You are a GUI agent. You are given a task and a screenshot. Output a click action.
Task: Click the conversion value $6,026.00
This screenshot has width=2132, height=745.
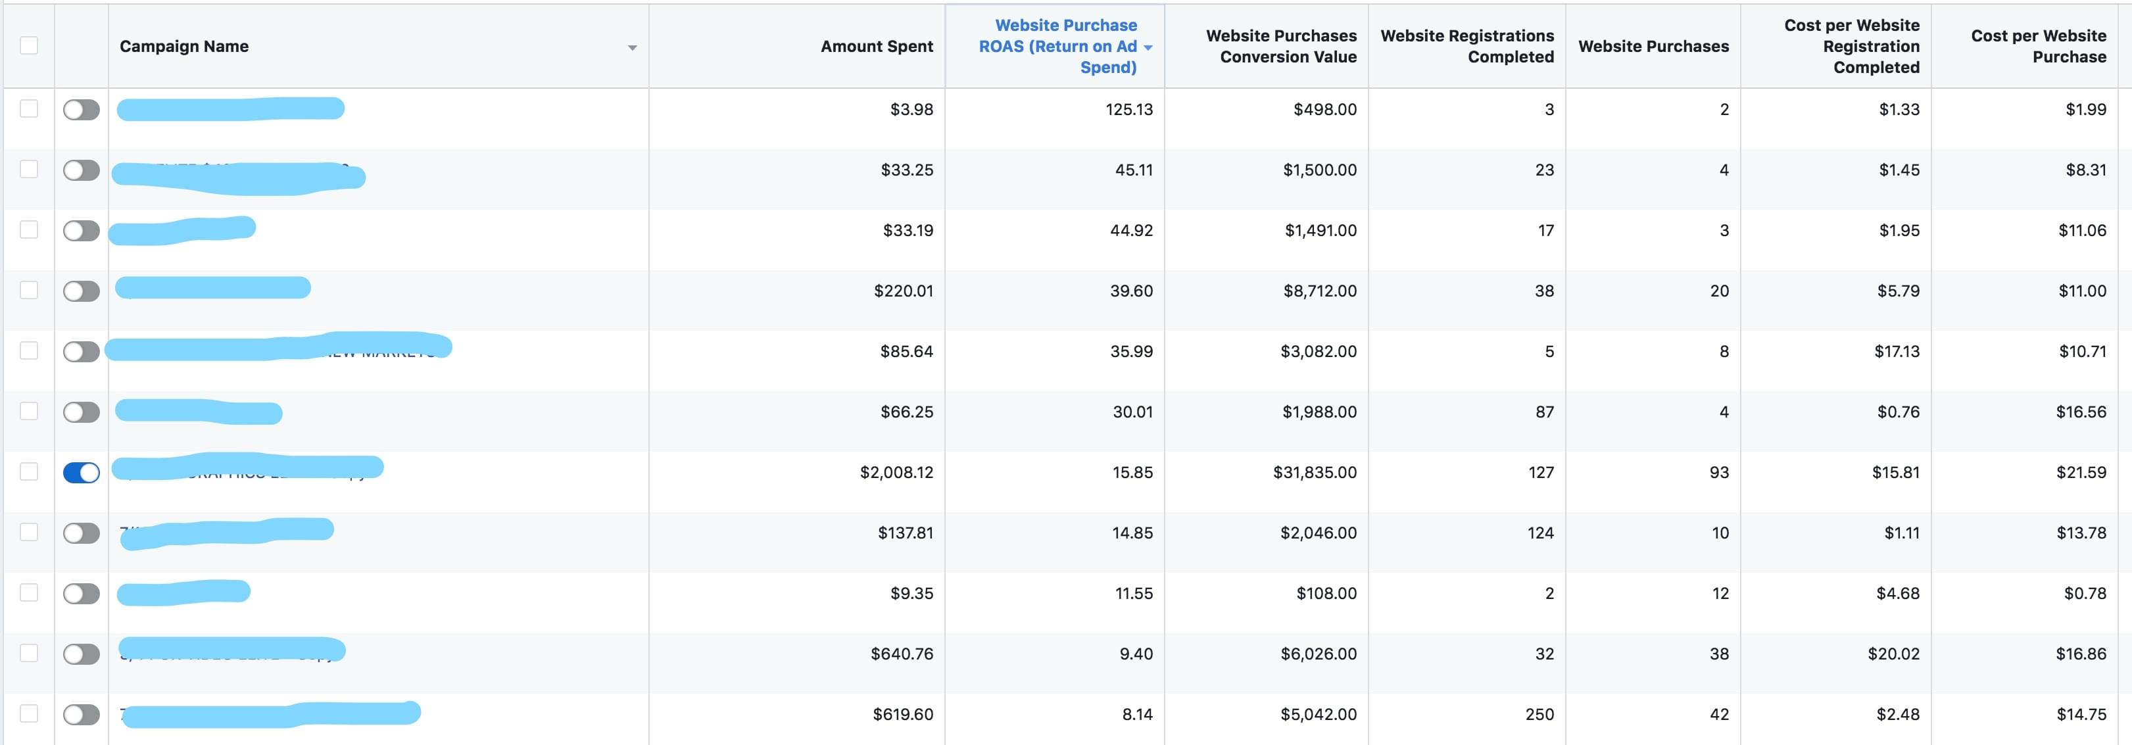(1320, 654)
